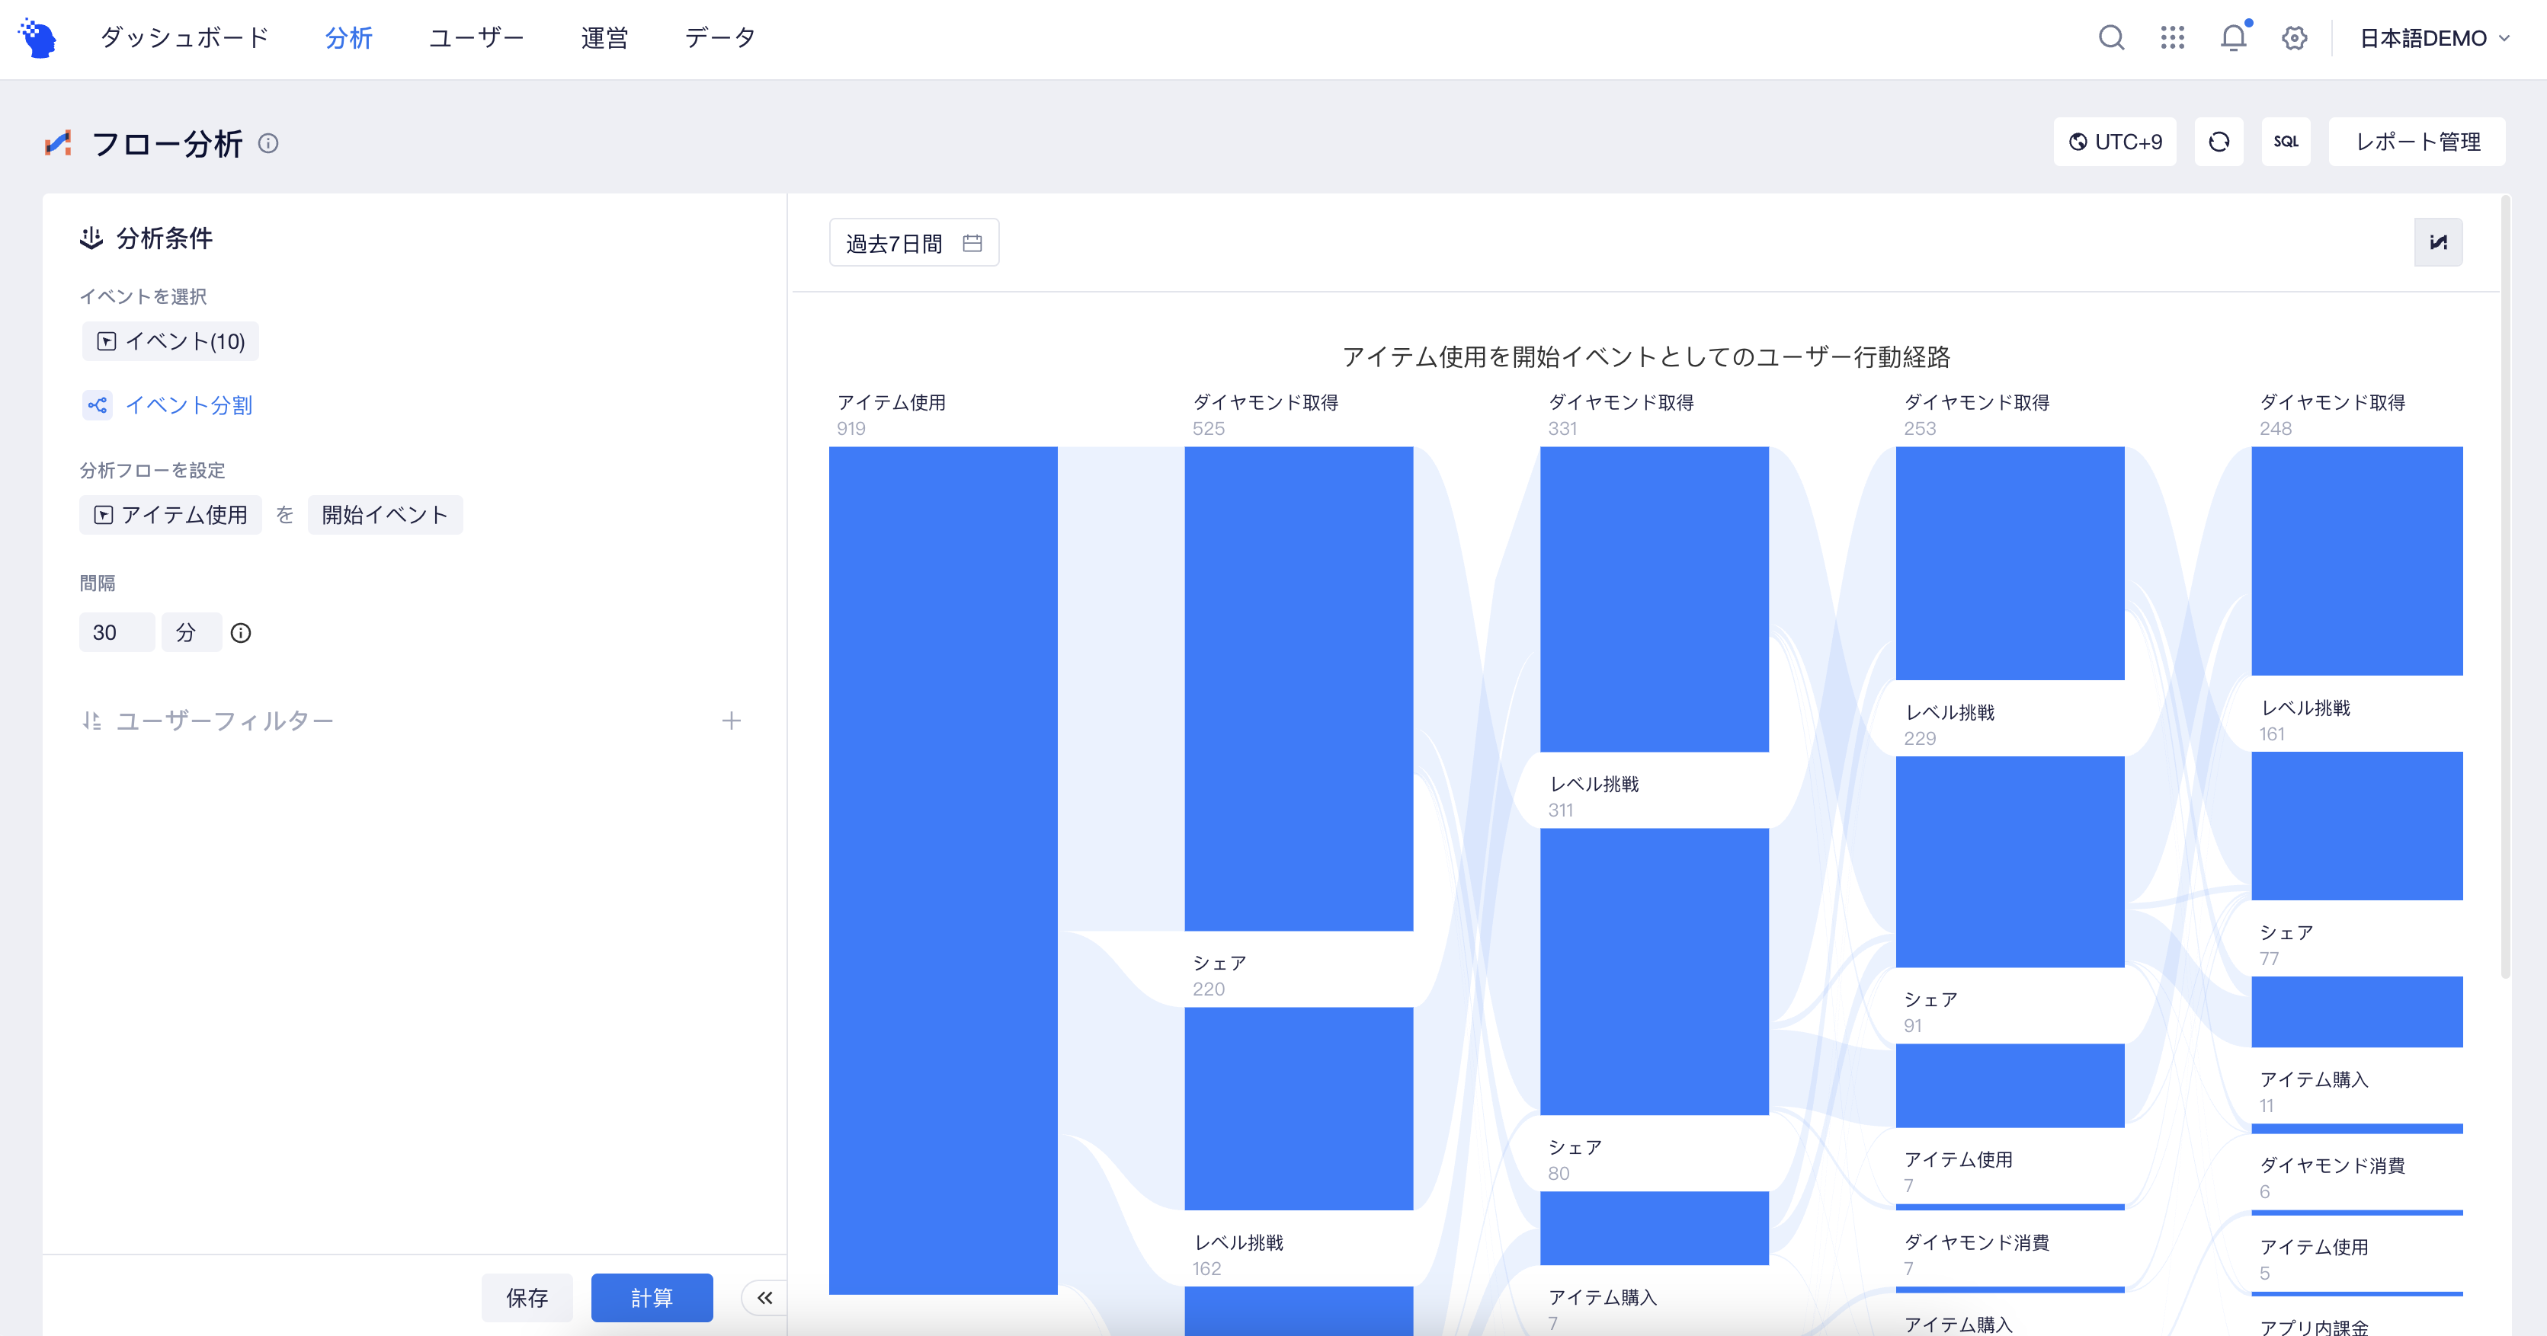Click the アイテム使用 919 starting bar
The width and height of the screenshot is (2547, 1336).
tap(942, 870)
